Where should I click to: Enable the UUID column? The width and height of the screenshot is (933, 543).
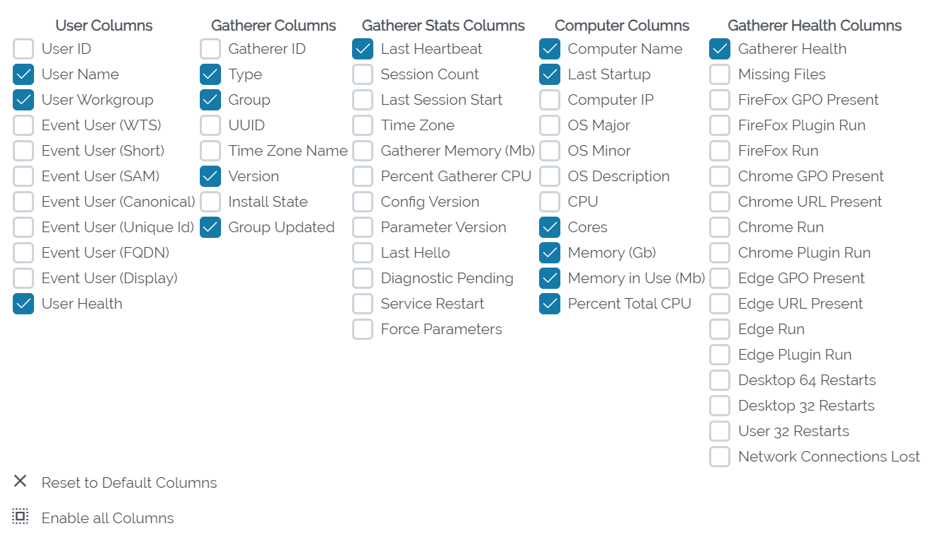pyautogui.click(x=210, y=125)
